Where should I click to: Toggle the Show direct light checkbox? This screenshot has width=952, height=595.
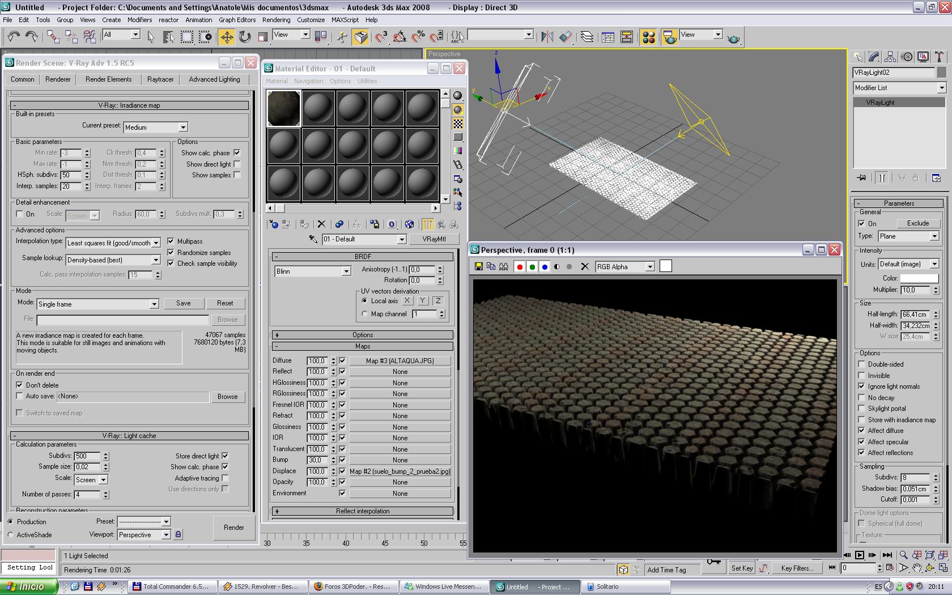237,164
